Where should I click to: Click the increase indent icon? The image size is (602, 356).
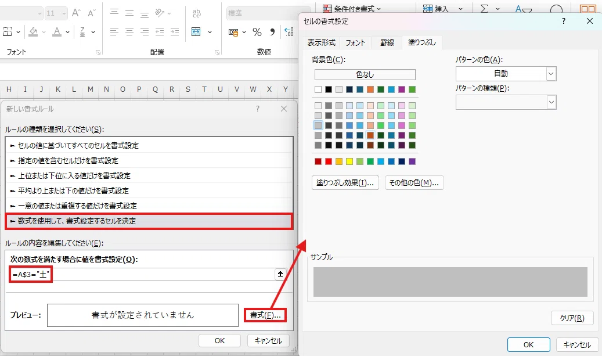pyautogui.click(x=175, y=32)
